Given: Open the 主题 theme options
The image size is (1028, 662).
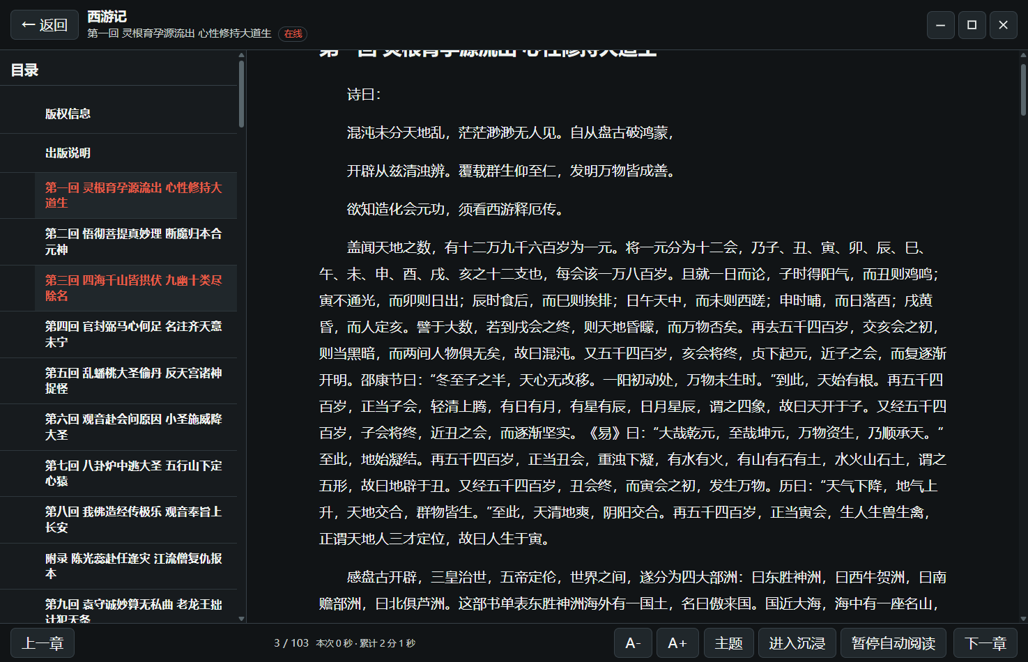Looking at the screenshot, I should click(x=728, y=642).
